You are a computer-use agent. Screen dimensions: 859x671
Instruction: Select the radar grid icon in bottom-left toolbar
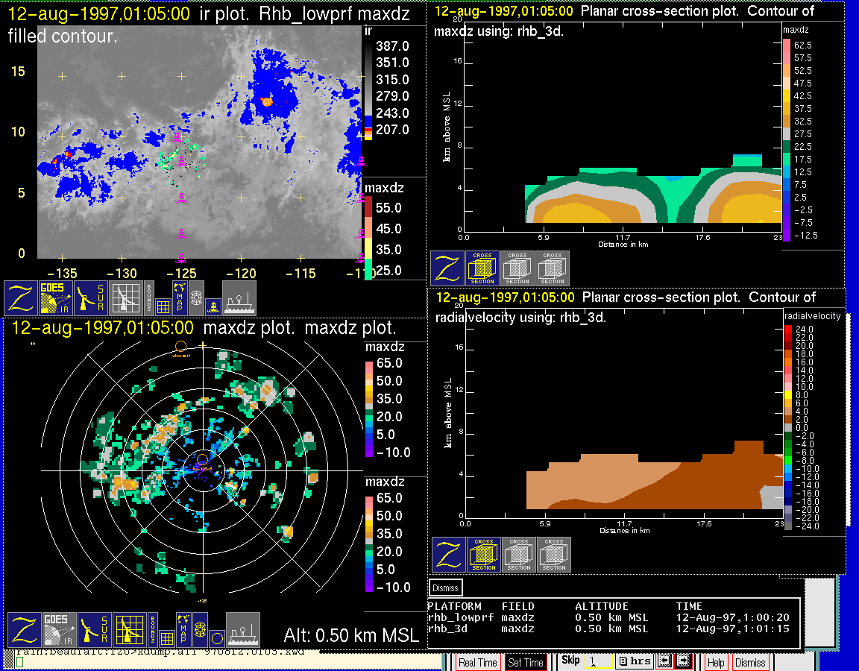click(129, 630)
